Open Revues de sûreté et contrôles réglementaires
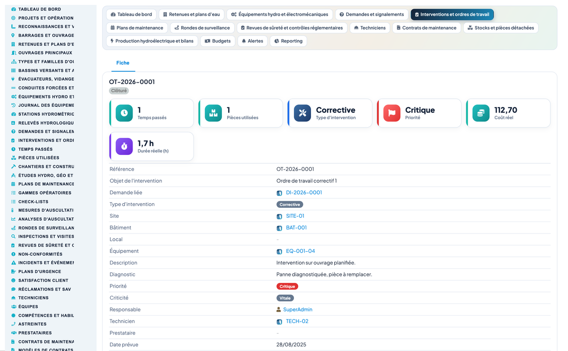Image resolution: width=568 pixels, height=351 pixels. pyautogui.click(x=292, y=28)
